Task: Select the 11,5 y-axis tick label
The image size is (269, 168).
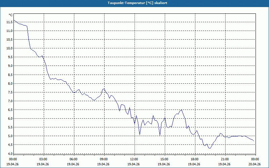Action: click(9, 22)
